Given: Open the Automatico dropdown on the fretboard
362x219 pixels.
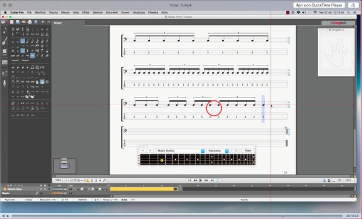Looking at the screenshot, I should click(218, 151).
